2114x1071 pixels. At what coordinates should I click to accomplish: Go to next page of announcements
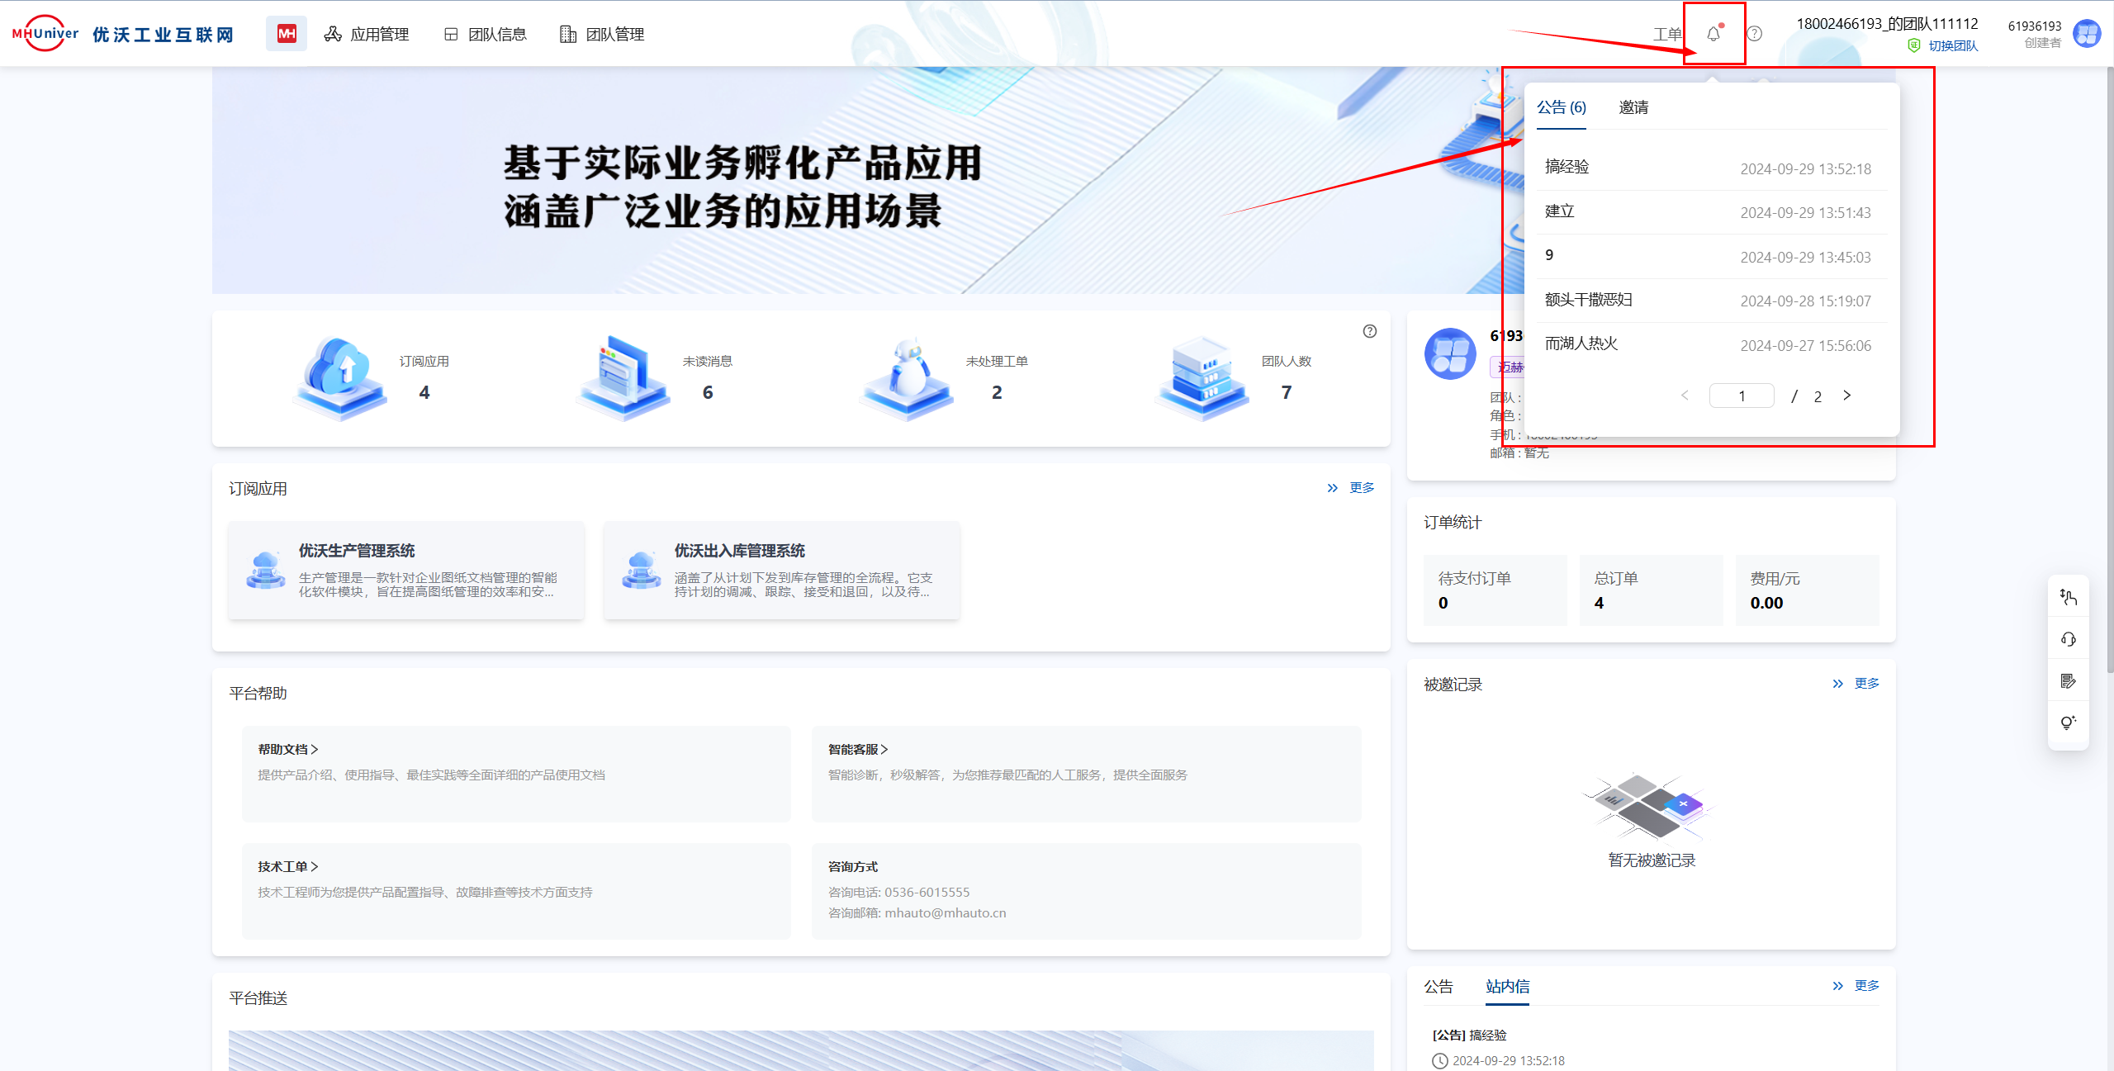1847,396
